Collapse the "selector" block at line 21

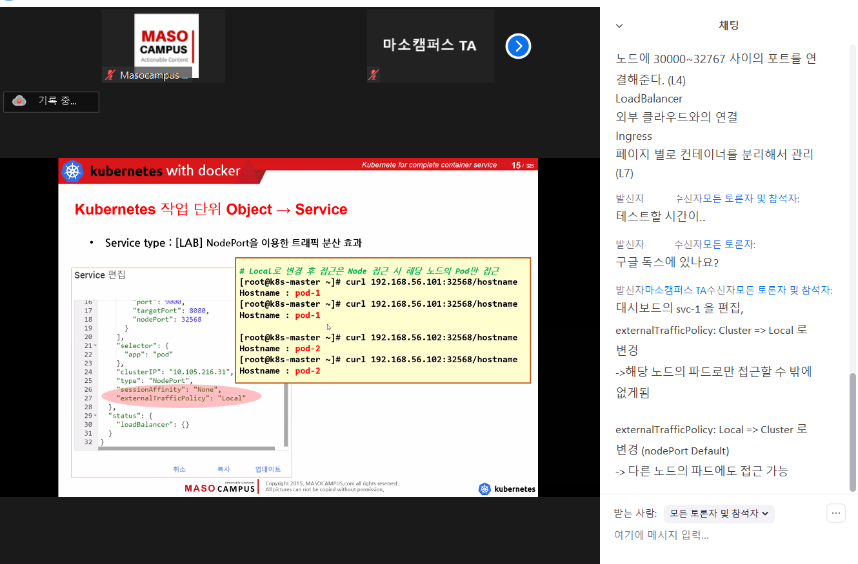[x=96, y=345]
